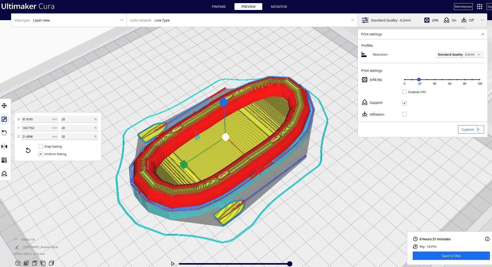Click the Infill percentage slider handle
The width and height of the screenshot is (492, 267).
(419, 79)
